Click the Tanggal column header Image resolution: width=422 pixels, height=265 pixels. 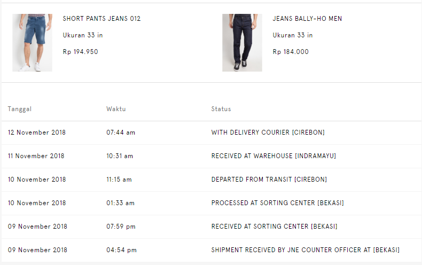pyautogui.click(x=20, y=109)
